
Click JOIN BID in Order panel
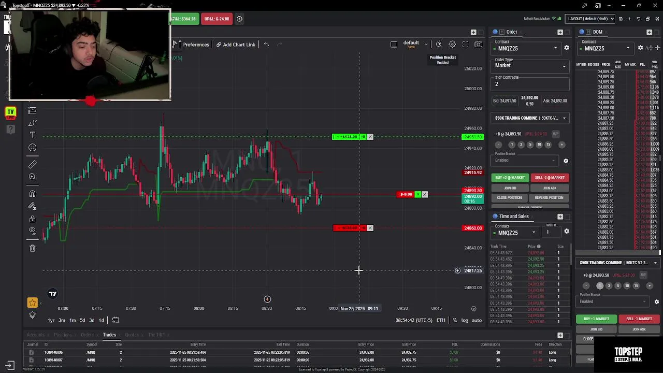(510, 188)
